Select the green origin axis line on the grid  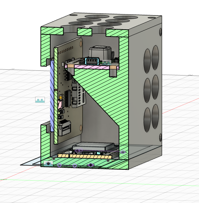(99, 183)
